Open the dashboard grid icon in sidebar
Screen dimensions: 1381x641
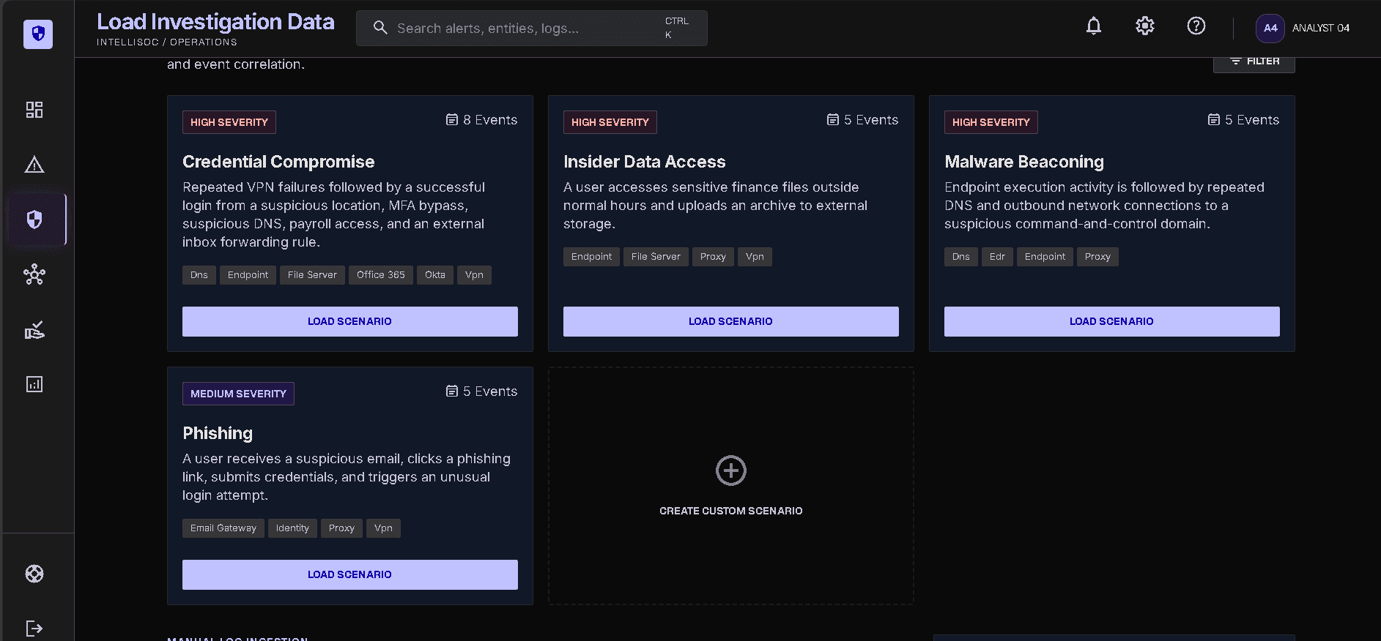tap(34, 110)
